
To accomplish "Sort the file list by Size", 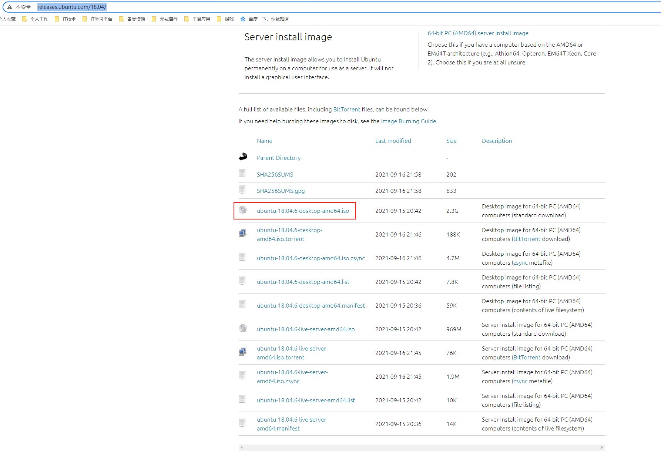I will click(452, 141).
